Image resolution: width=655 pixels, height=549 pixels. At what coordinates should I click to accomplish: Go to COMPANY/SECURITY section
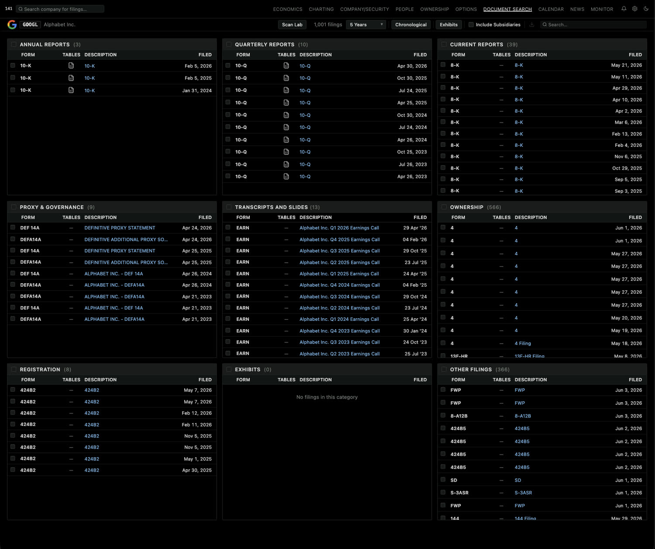(x=365, y=9)
